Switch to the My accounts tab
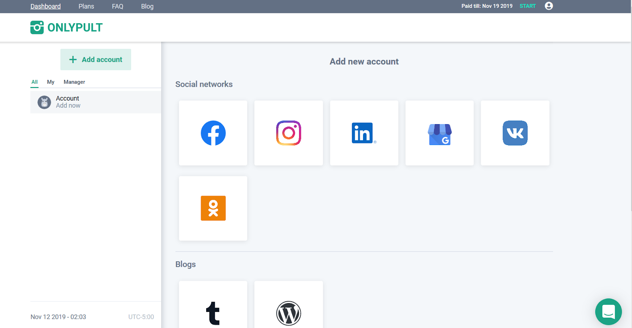This screenshot has height=328, width=632. [x=51, y=82]
